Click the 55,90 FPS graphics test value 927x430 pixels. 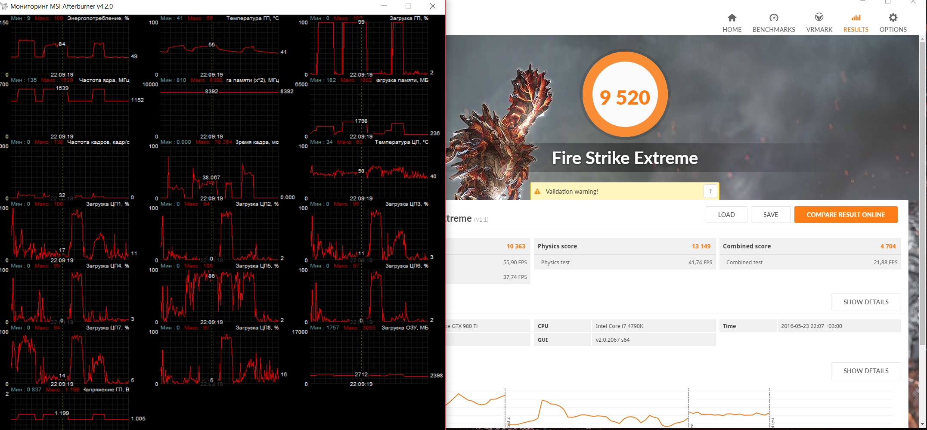pyautogui.click(x=515, y=263)
